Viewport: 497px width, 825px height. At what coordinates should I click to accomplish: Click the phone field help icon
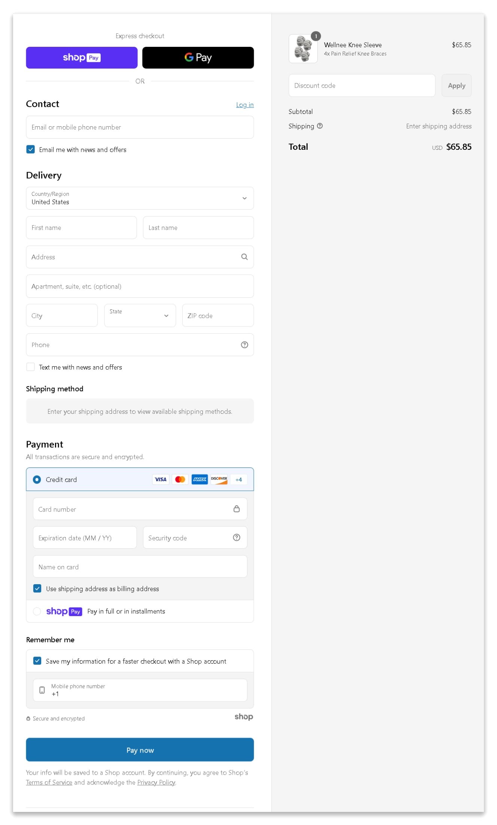(x=244, y=345)
